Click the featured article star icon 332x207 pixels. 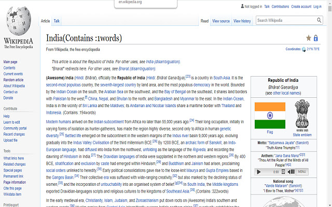[x=309, y=38]
